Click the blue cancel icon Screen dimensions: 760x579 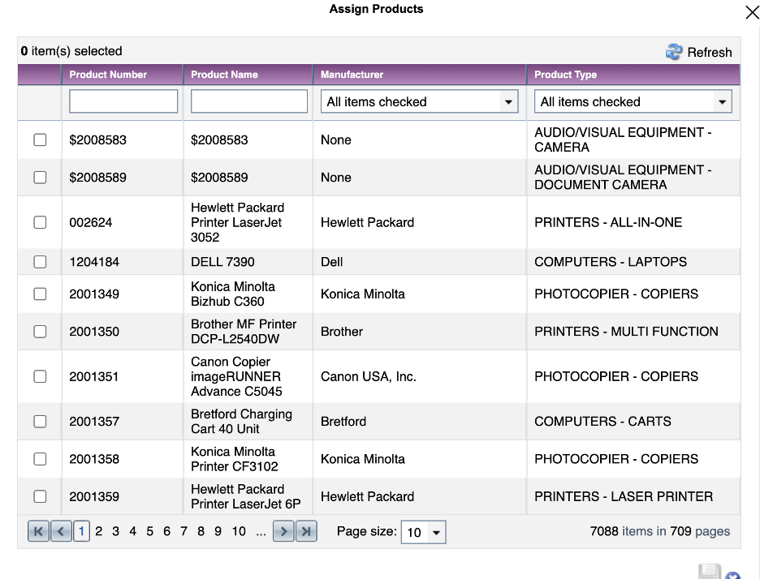coord(733,575)
